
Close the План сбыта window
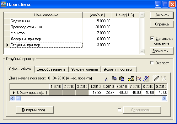tap(172, 4)
